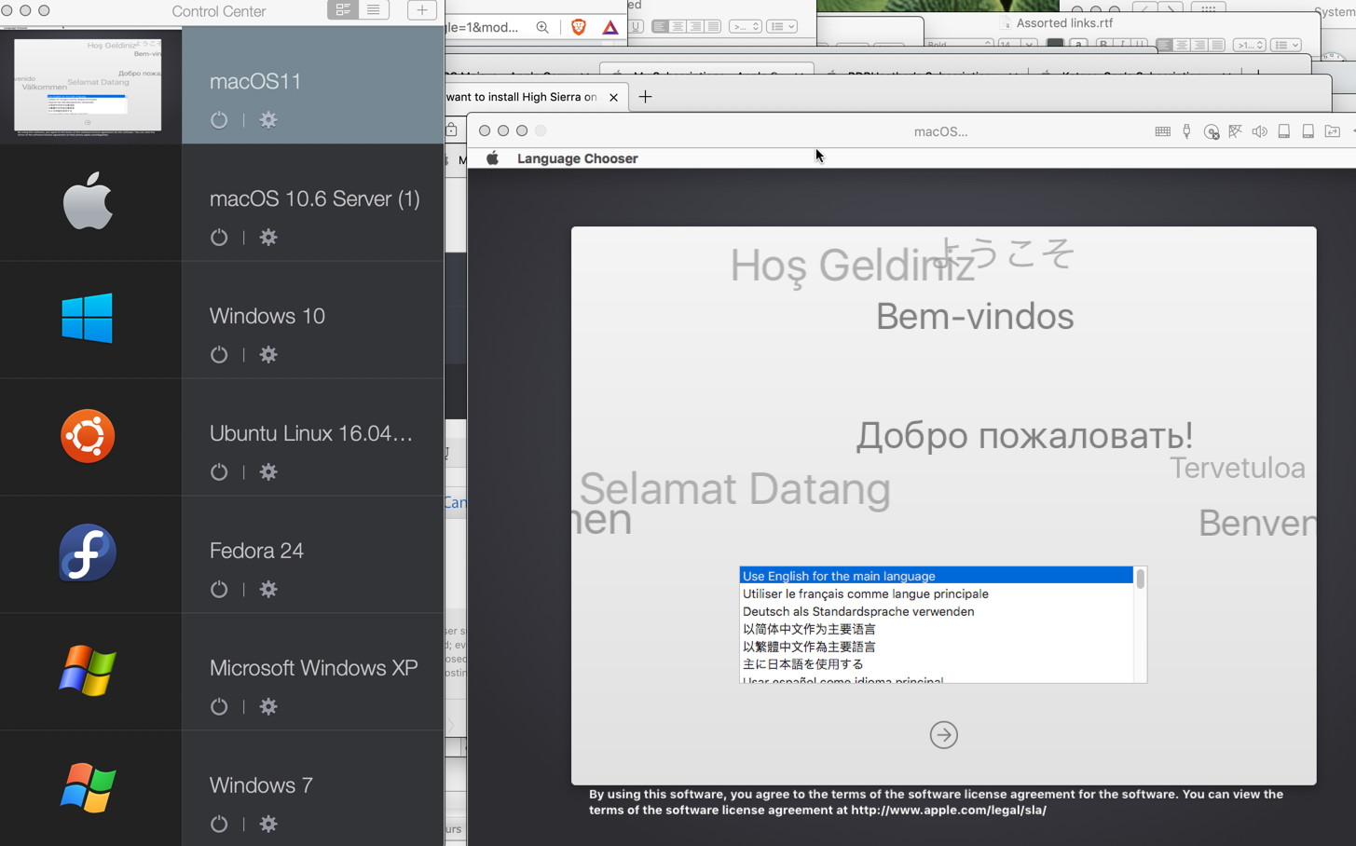Start macOS 10.6 Server (1) with its power icon
Viewport: 1356px width, 846px height.
219,238
